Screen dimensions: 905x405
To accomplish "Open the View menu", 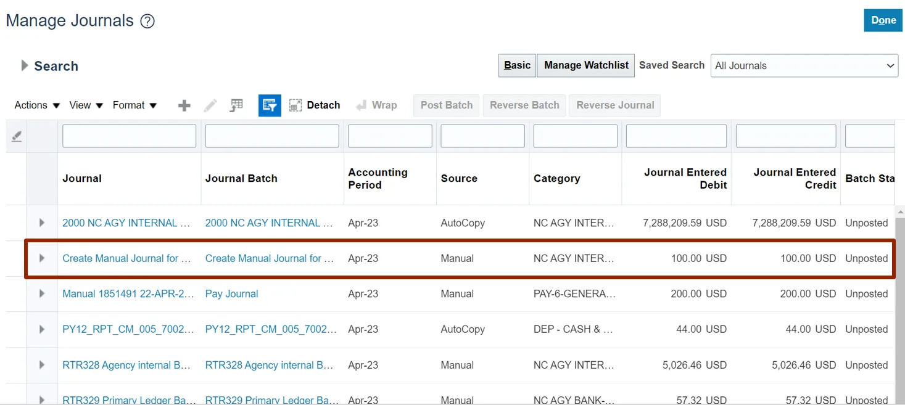I will coord(86,105).
